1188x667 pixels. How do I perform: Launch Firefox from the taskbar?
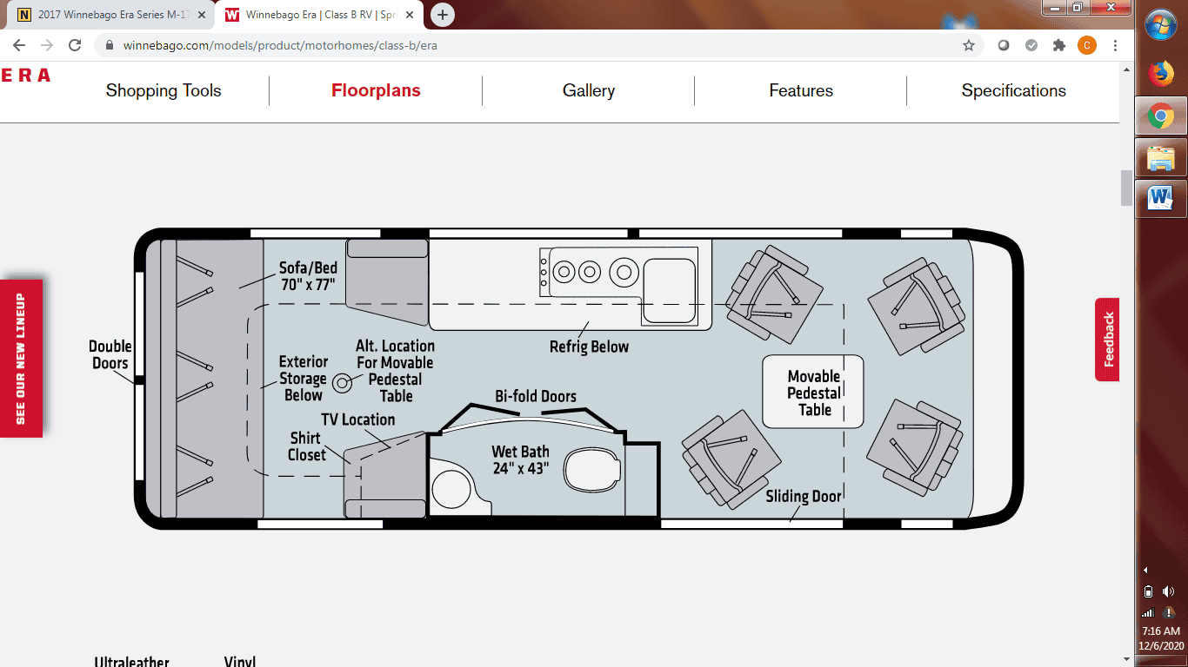[x=1161, y=74]
